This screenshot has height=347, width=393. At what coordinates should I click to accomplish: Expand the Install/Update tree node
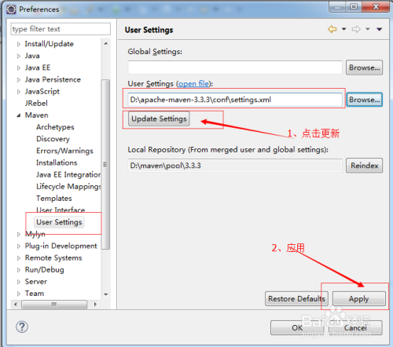[x=19, y=44]
